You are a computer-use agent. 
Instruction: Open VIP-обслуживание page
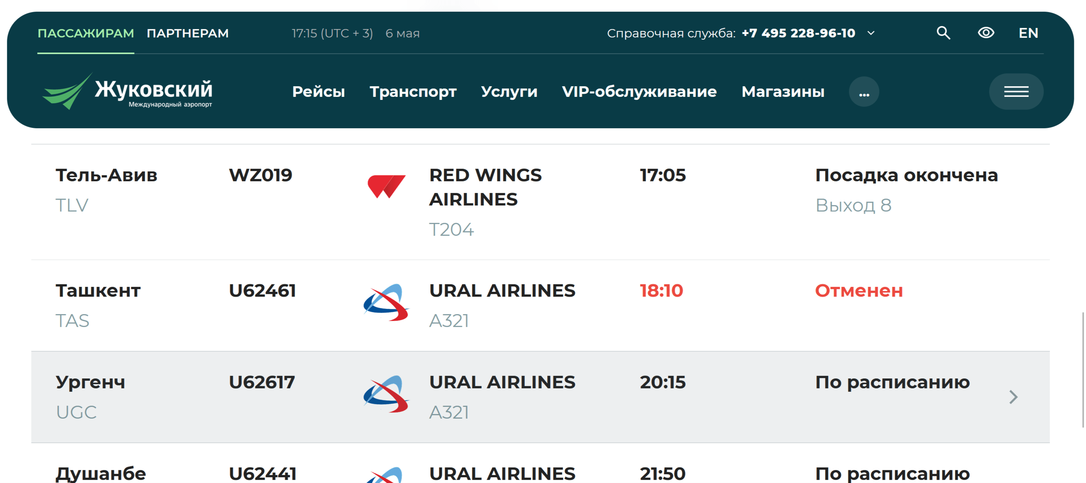coord(639,91)
